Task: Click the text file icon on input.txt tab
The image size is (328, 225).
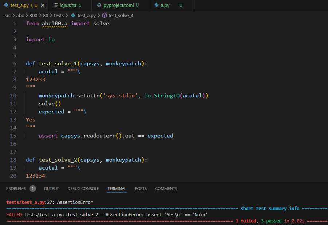Action: (x=56, y=5)
